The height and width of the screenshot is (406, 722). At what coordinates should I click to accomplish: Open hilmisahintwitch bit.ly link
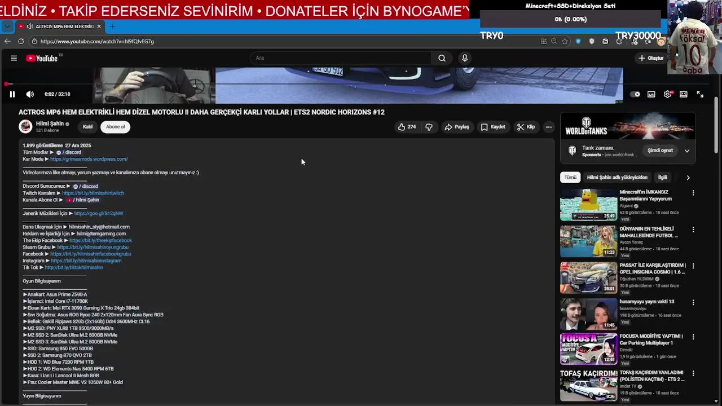pos(93,193)
